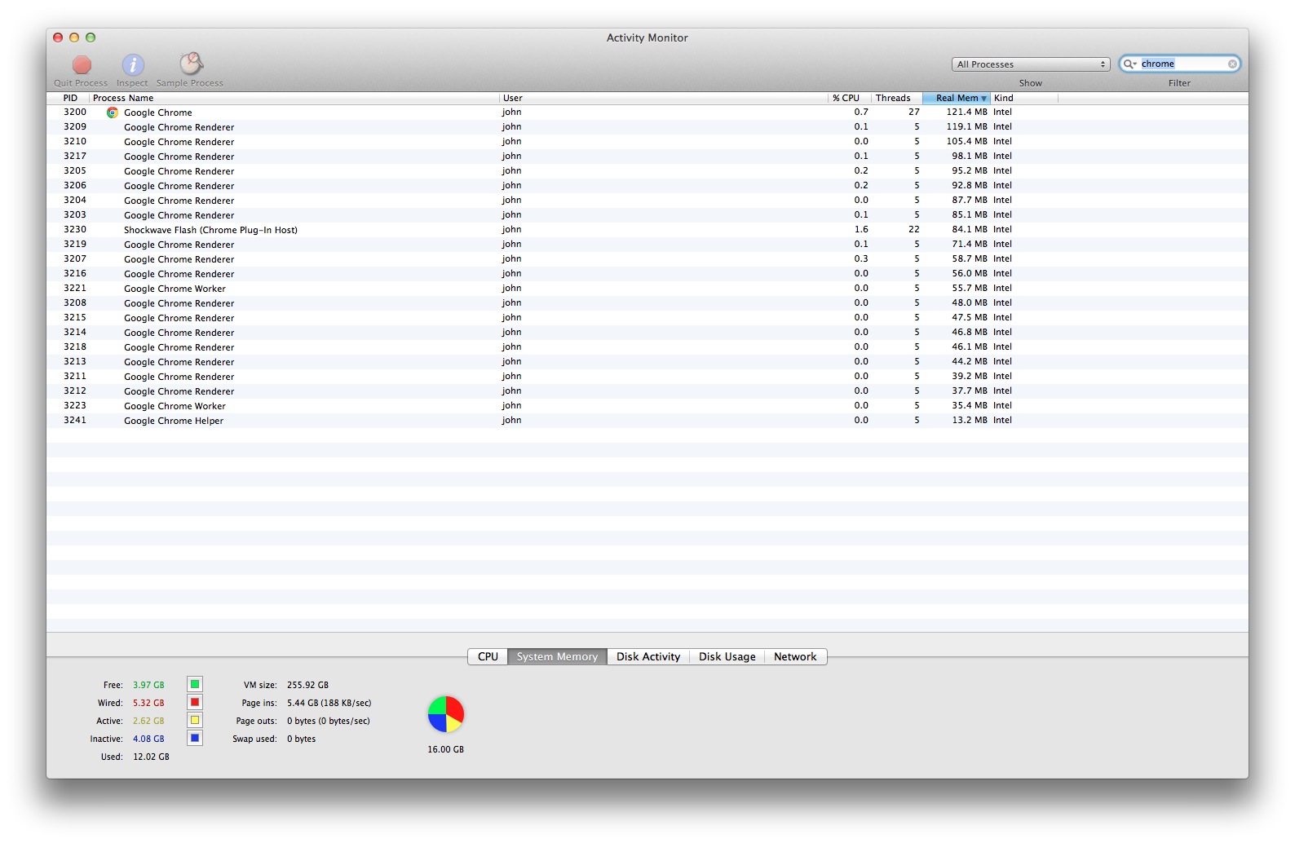Click the yellow Active memory color swatch

click(195, 720)
